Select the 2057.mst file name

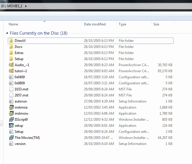(x=21, y=95)
